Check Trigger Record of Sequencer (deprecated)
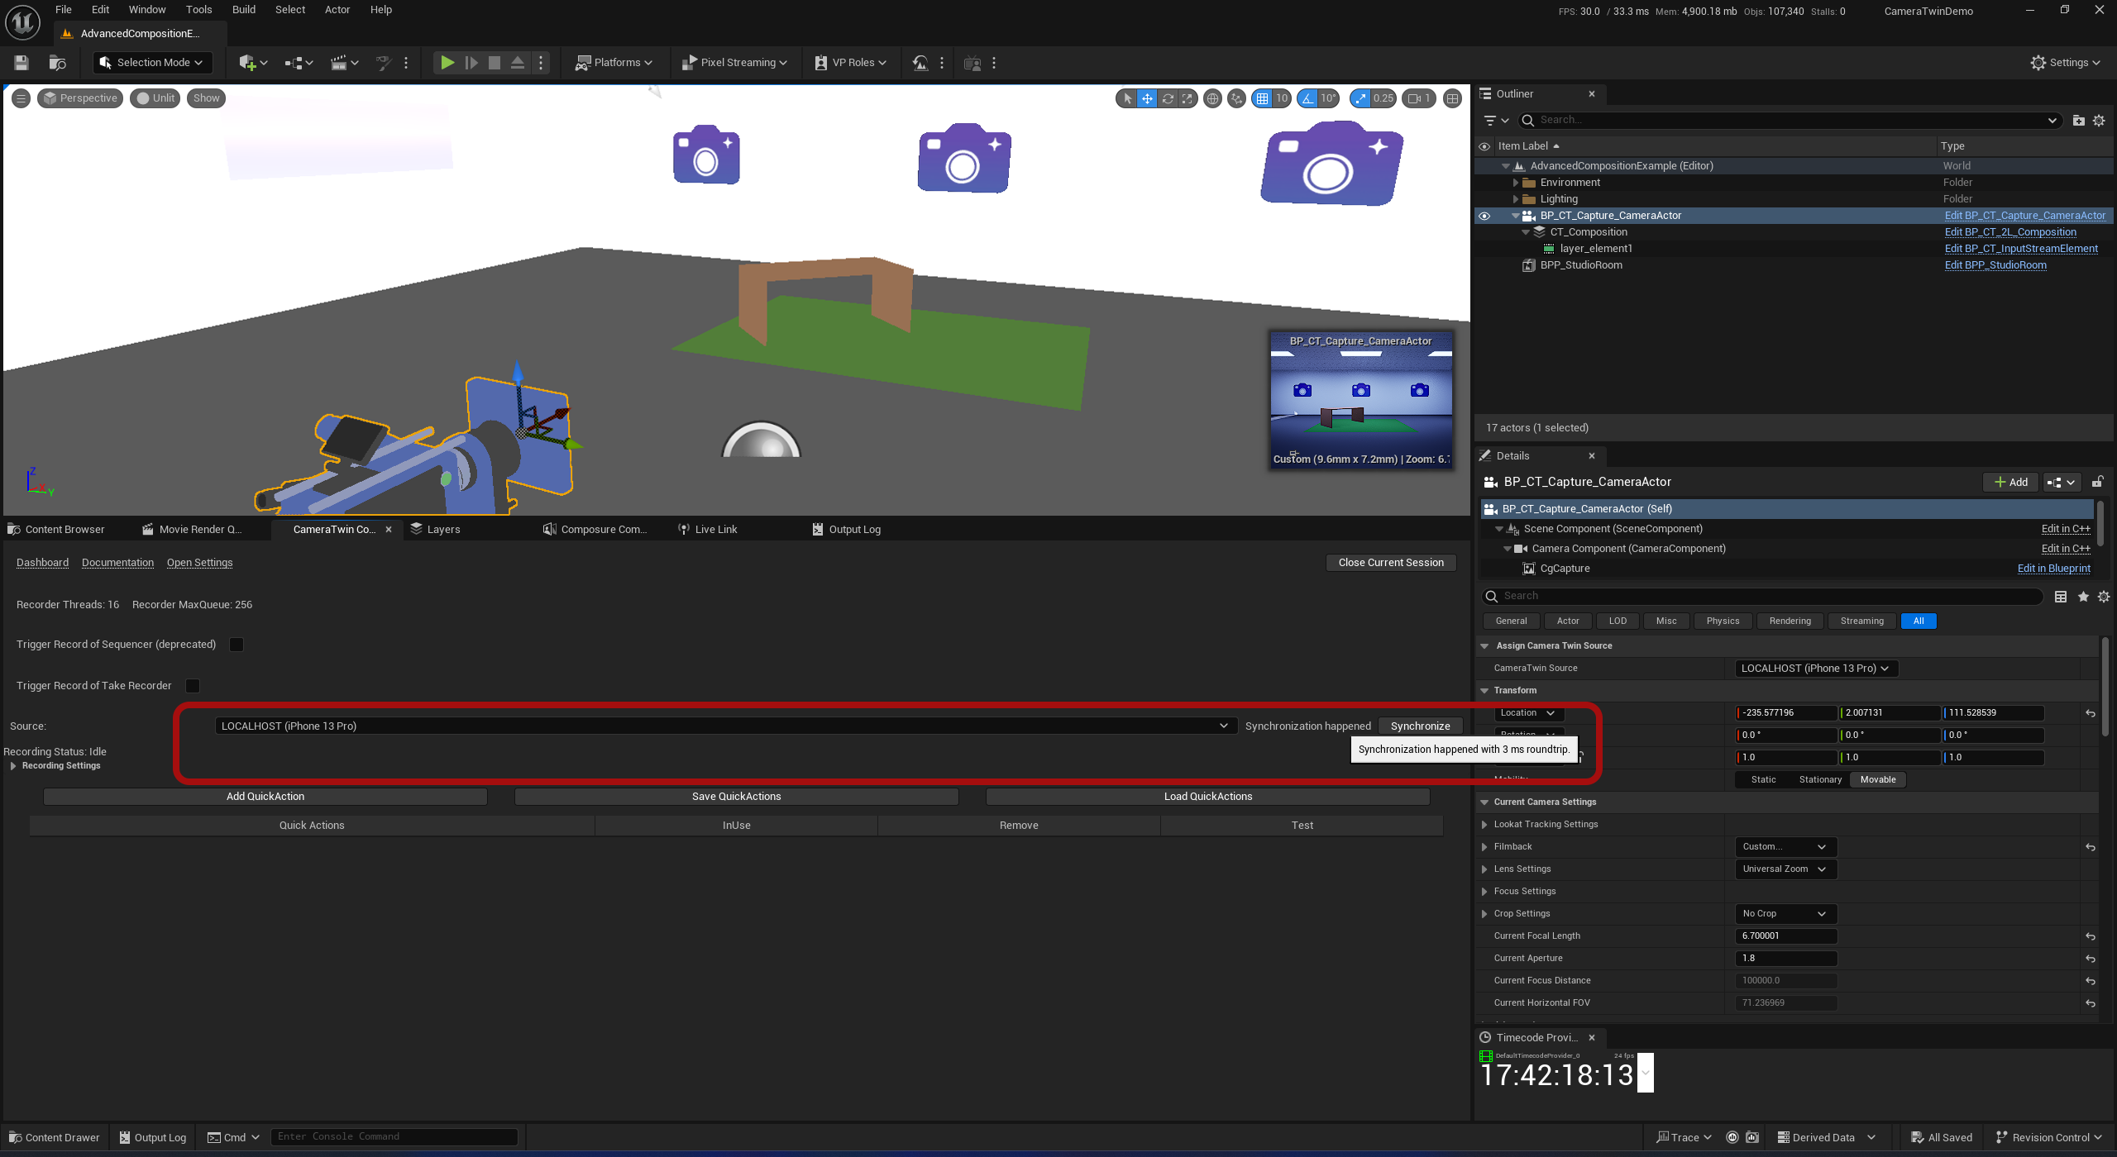 click(237, 645)
